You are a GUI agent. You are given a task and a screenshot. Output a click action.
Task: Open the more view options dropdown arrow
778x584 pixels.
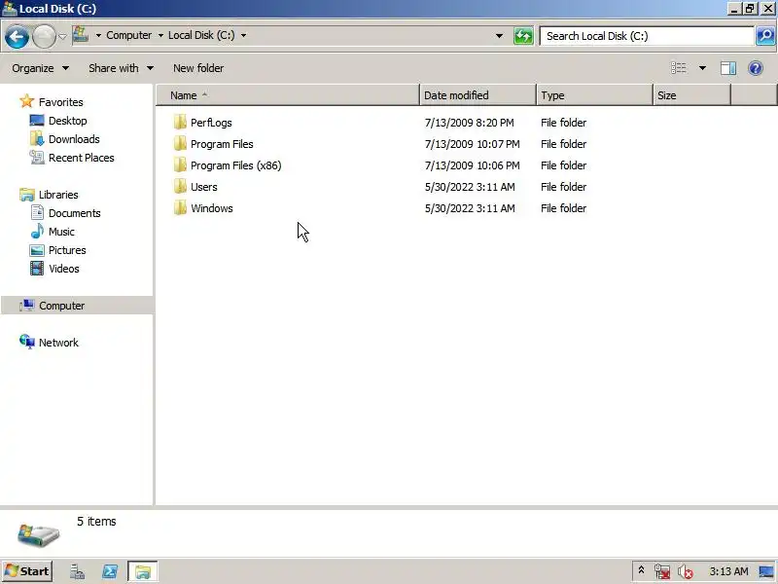702,68
